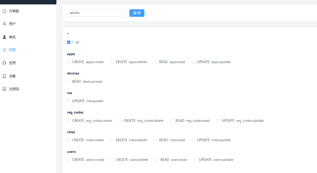
Task: Click the lock permissions icon
Action: point(4,50)
